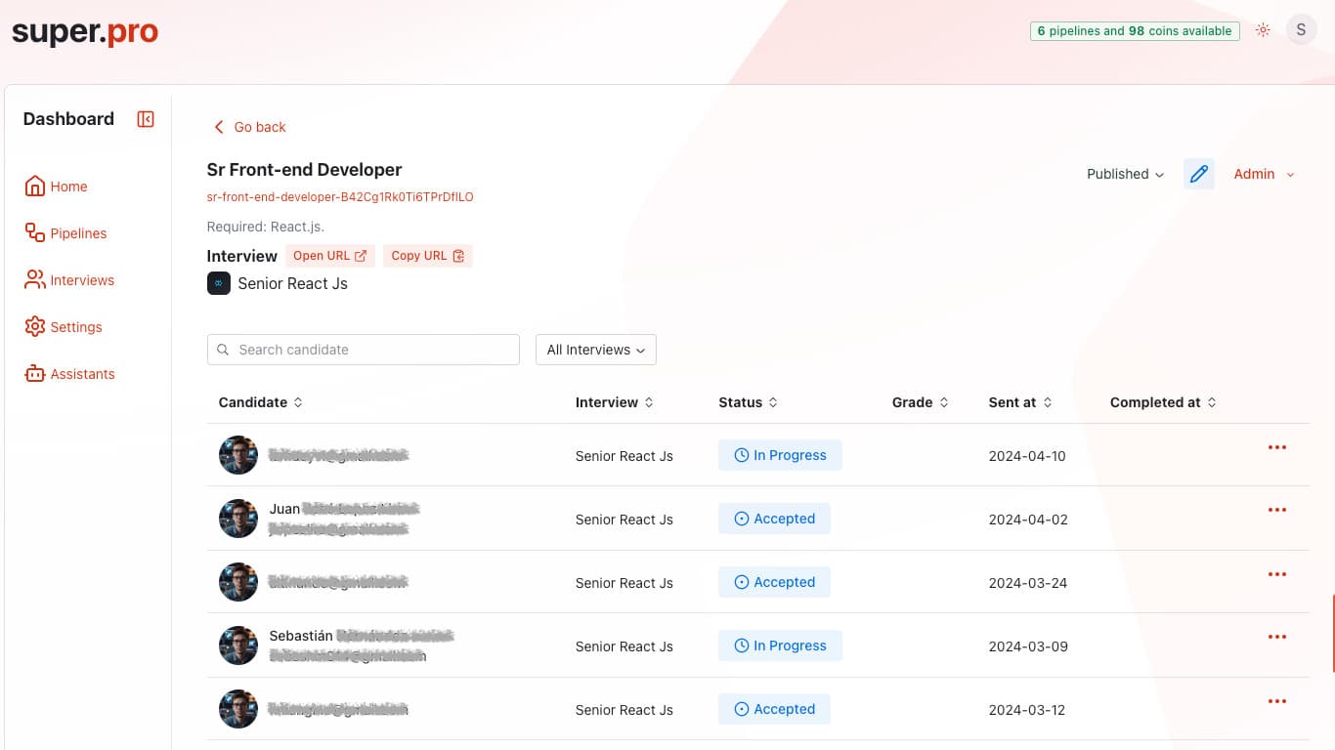
Task: Toggle sort order on Sent at column
Action: coord(1048,401)
